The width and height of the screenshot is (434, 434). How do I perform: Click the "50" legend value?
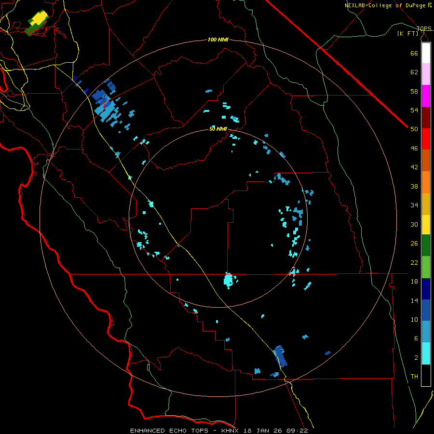(414, 129)
